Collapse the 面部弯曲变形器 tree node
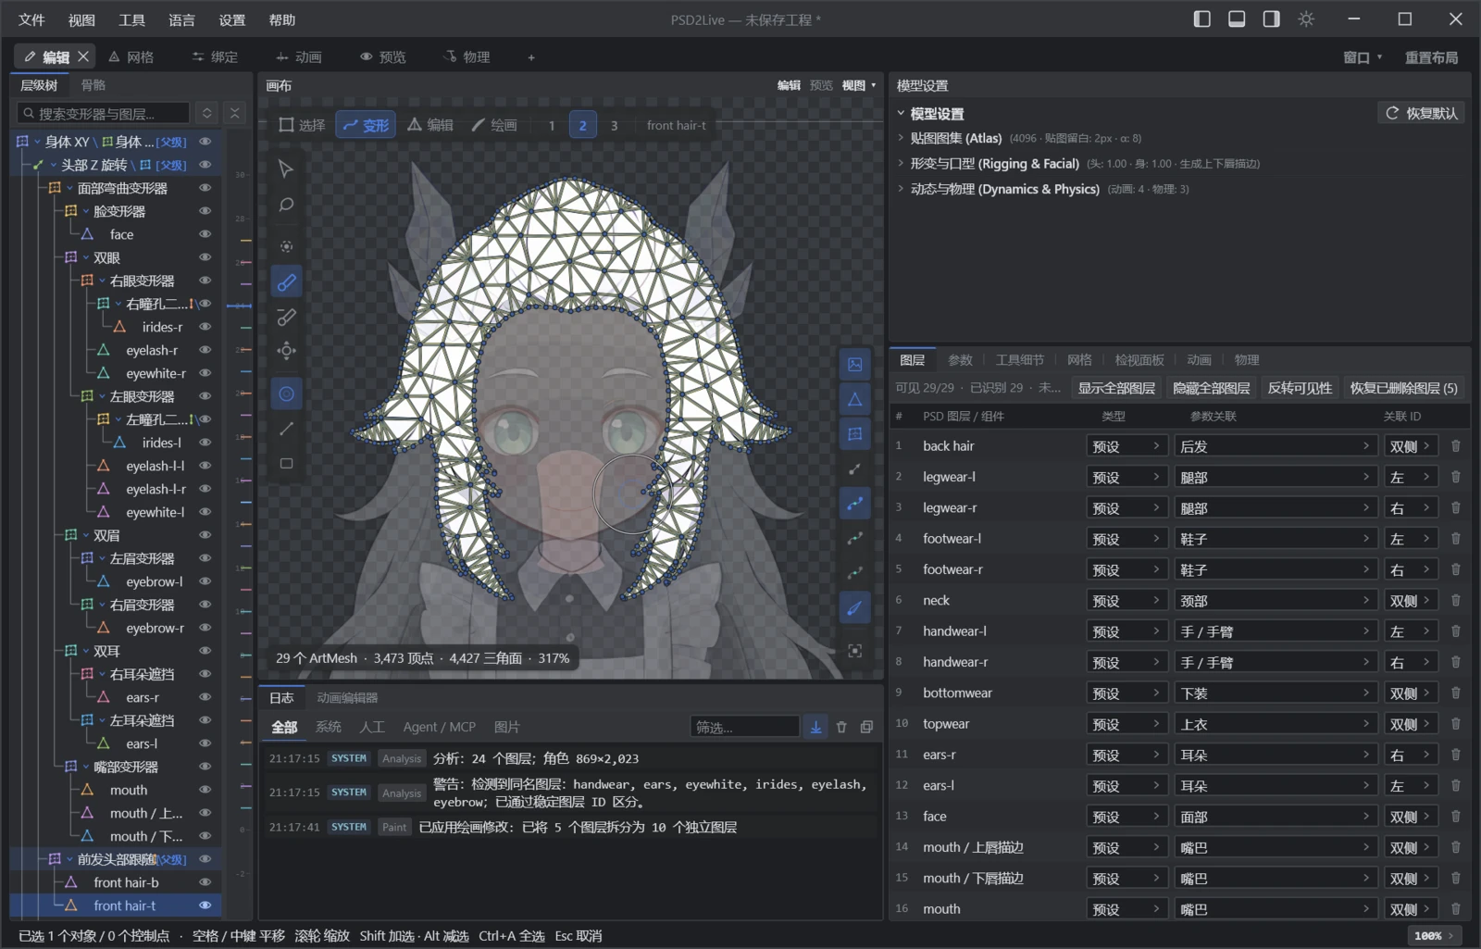The image size is (1481, 949). coord(69,188)
